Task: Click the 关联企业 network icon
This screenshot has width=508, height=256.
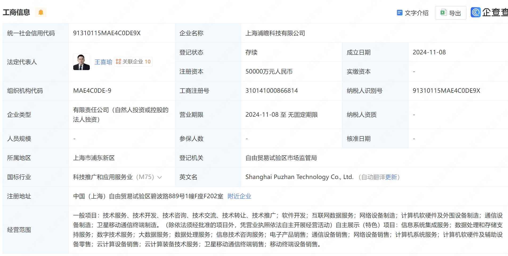Action: coord(118,62)
